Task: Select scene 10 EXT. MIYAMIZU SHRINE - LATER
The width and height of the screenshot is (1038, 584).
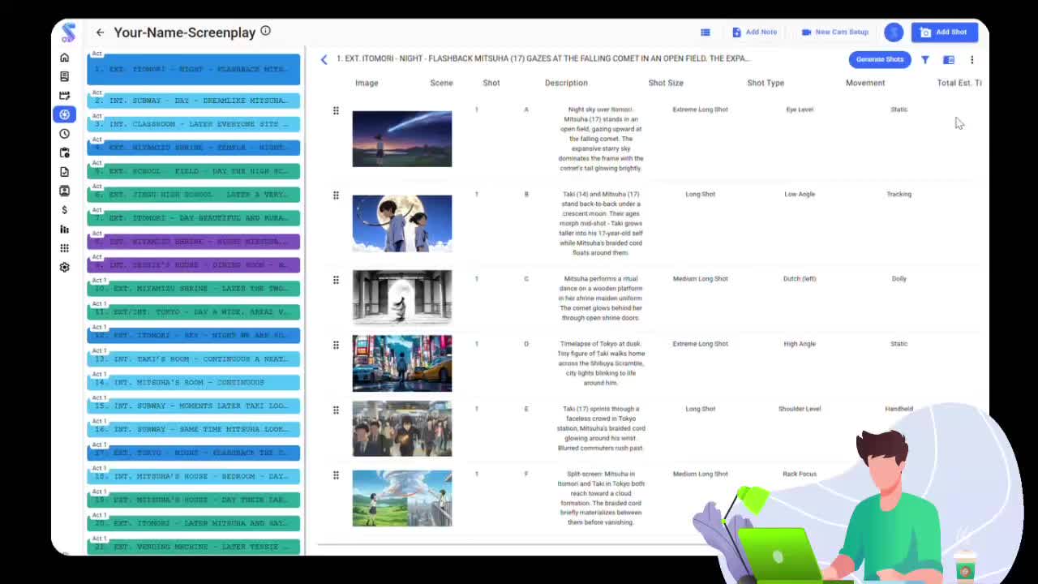Action: 194,289
